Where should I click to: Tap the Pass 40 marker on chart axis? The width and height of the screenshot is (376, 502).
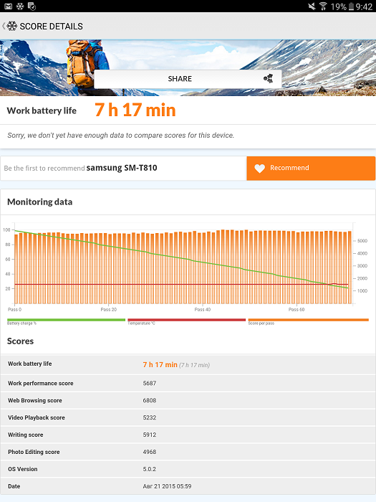[203, 310]
